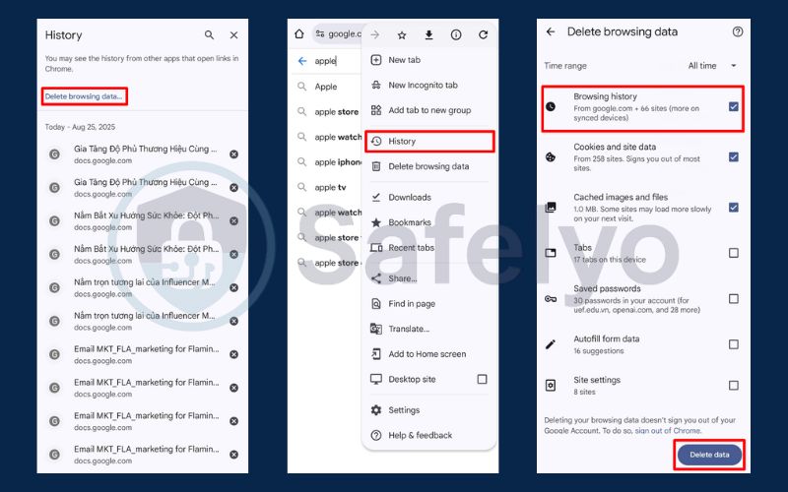Click the Cookies and site data icon

(551, 157)
